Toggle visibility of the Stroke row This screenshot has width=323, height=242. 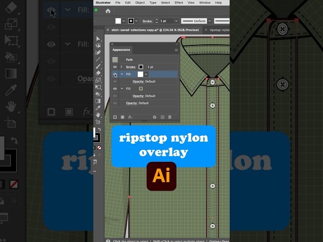point(115,67)
